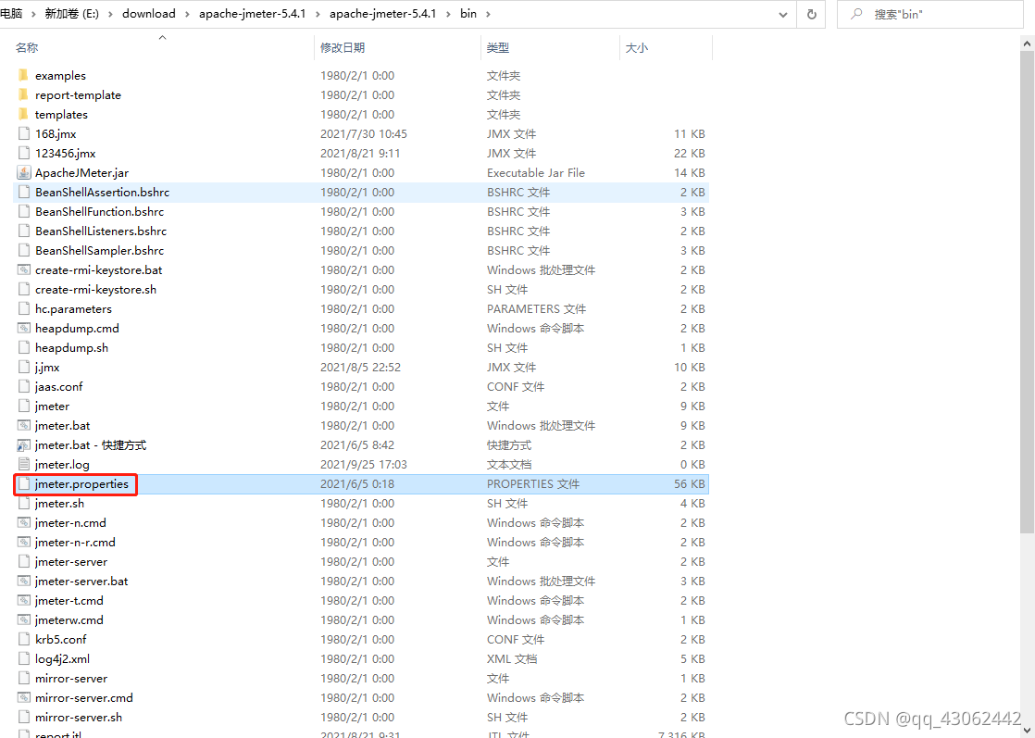
Task: Click the vertical scrollbar thumb
Action: [1027, 293]
